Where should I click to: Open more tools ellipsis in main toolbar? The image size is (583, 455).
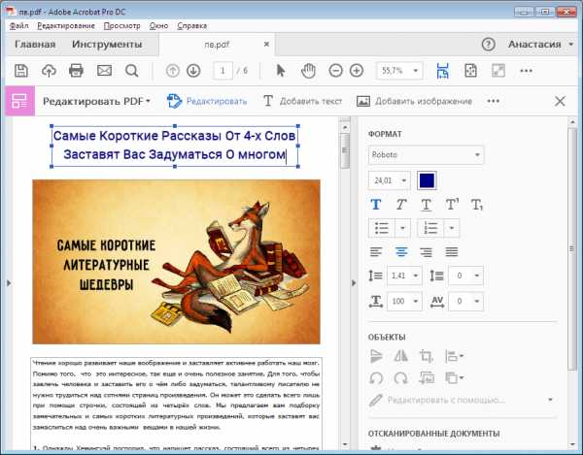click(526, 71)
